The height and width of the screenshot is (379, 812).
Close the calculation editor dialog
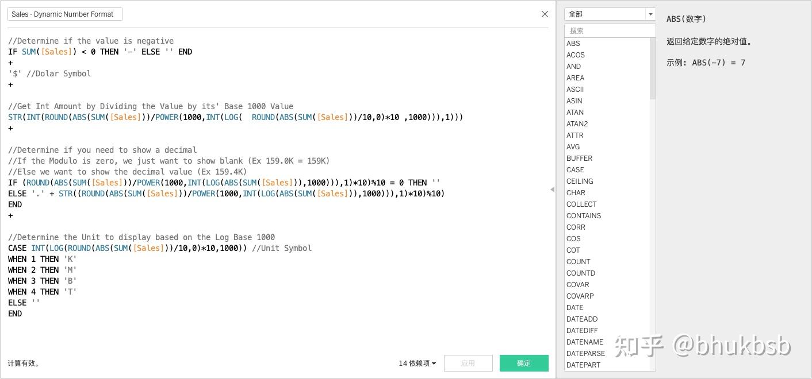545,14
